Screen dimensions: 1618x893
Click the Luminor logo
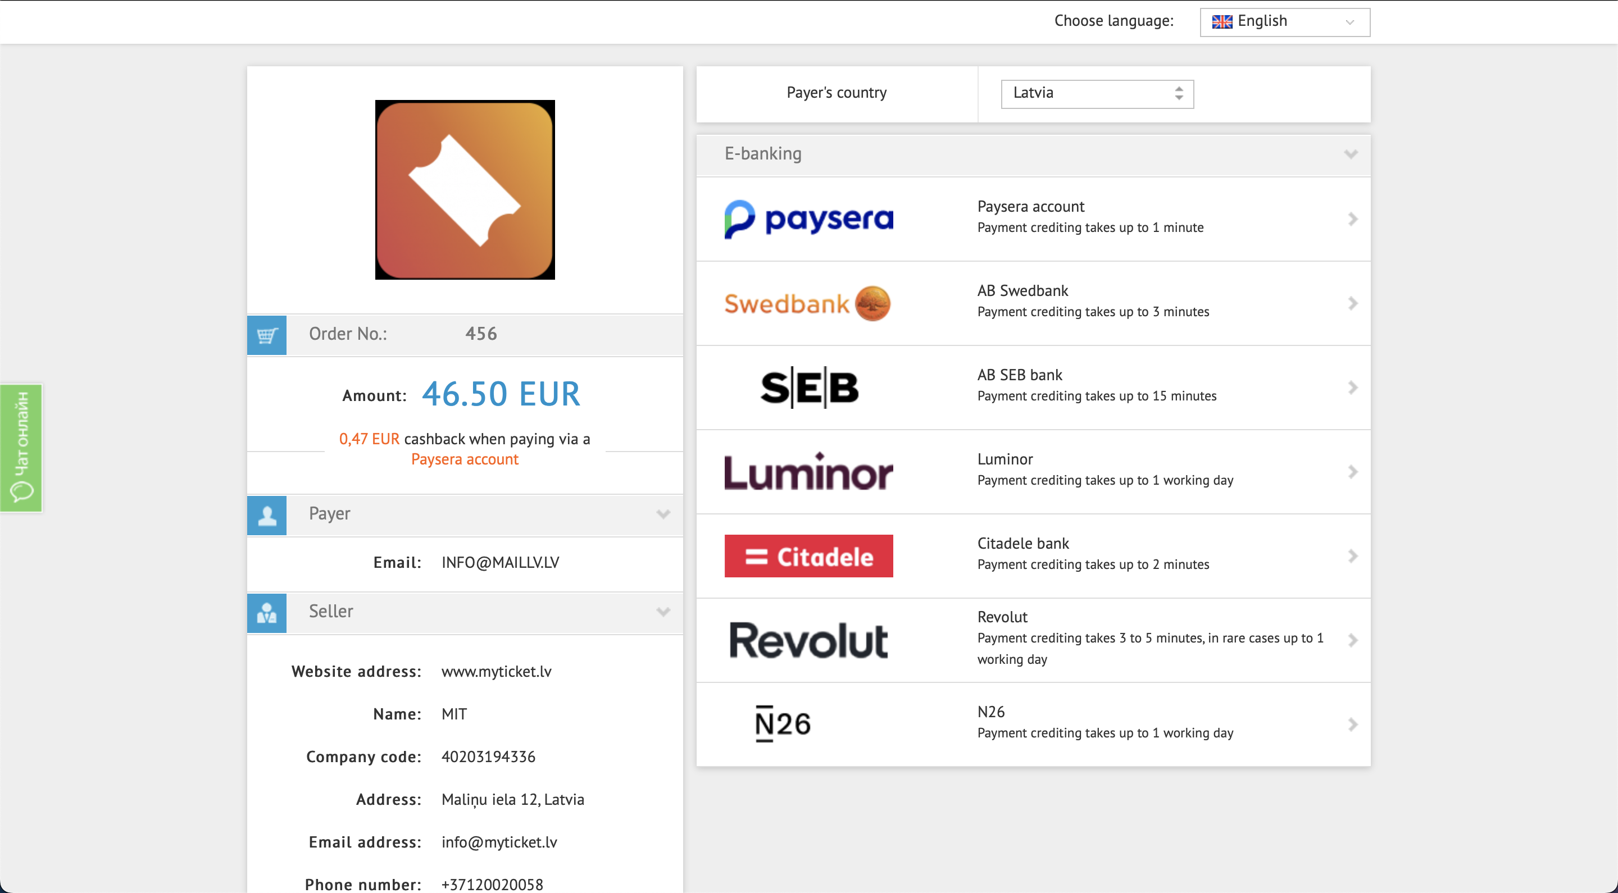(x=808, y=471)
